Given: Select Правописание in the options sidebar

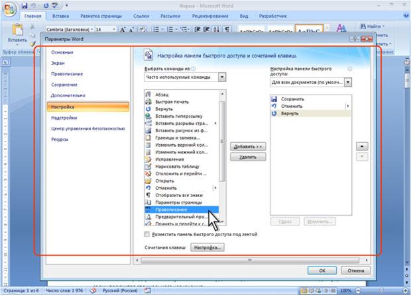Looking at the screenshot, I should (x=67, y=74).
